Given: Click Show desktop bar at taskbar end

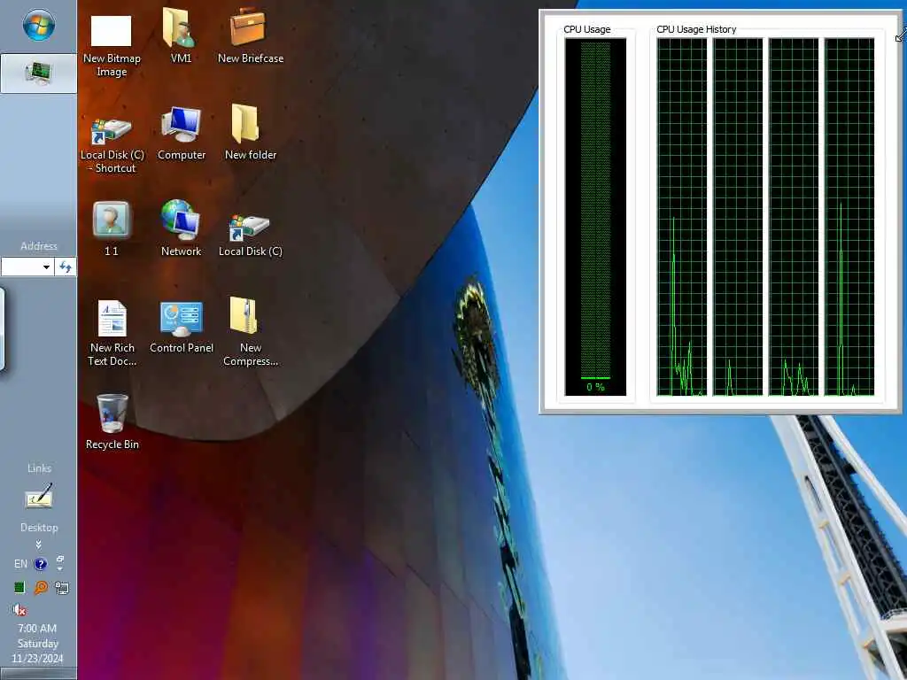Looking at the screenshot, I should click(x=38, y=674).
